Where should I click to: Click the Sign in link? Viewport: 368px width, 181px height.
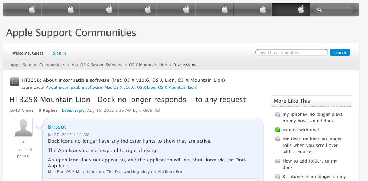click(x=59, y=53)
